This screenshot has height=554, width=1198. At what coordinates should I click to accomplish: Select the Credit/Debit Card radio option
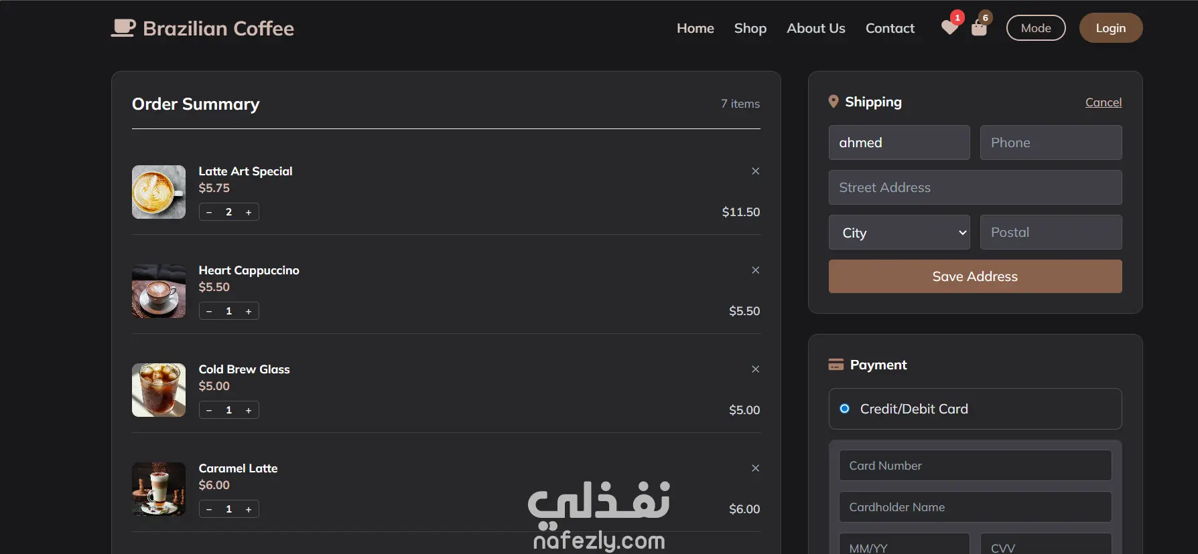tap(845, 409)
